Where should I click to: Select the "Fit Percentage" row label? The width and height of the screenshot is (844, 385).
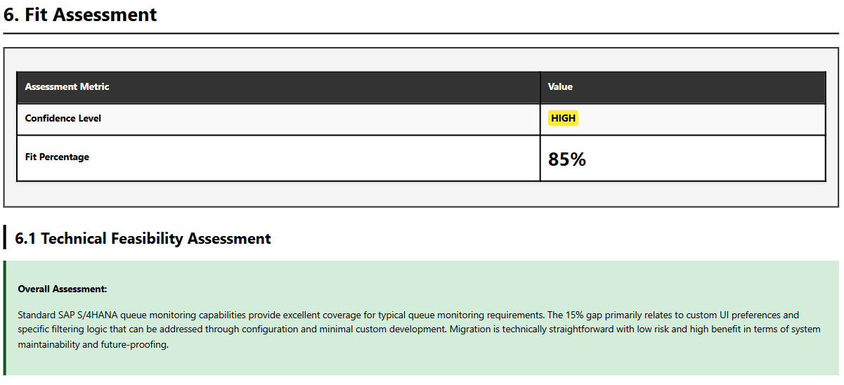pyautogui.click(x=57, y=157)
